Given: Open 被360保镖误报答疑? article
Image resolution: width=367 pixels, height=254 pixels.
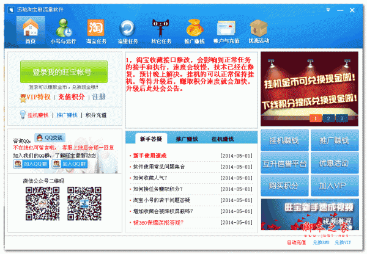Looking at the screenshot, I should 158,222.
